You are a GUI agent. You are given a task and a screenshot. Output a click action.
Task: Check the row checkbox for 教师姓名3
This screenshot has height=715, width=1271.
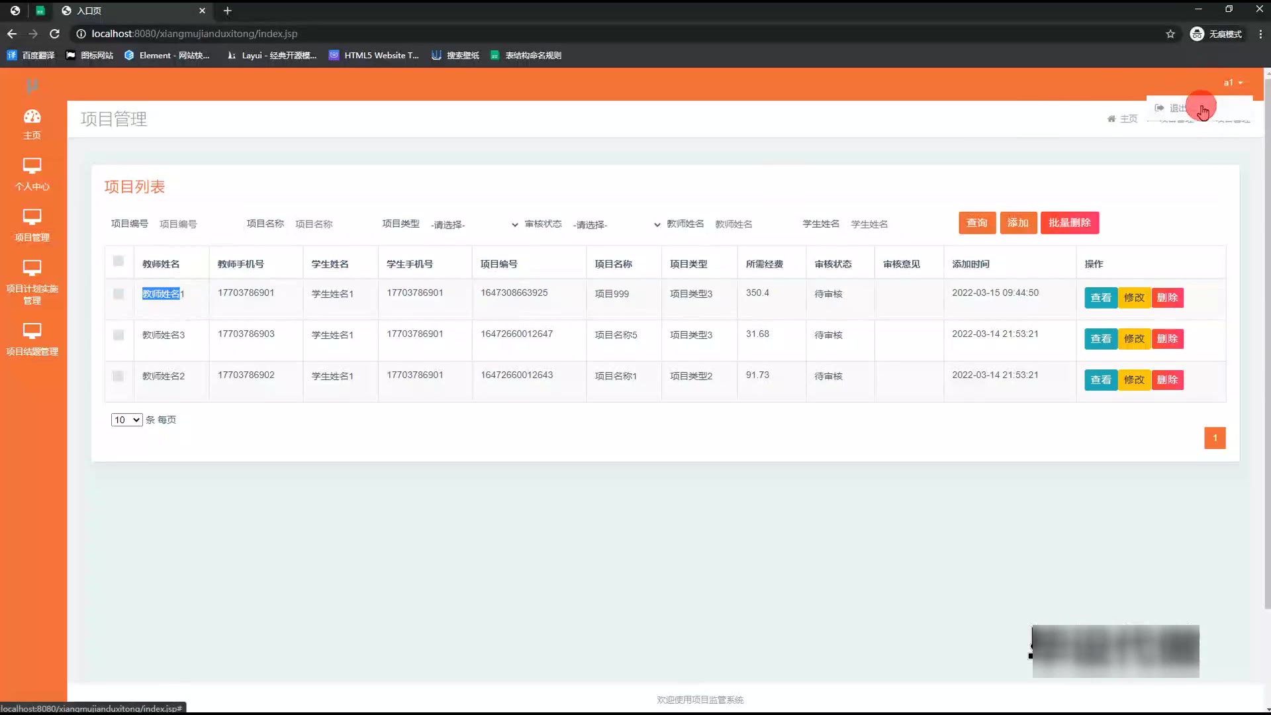(x=118, y=335)
